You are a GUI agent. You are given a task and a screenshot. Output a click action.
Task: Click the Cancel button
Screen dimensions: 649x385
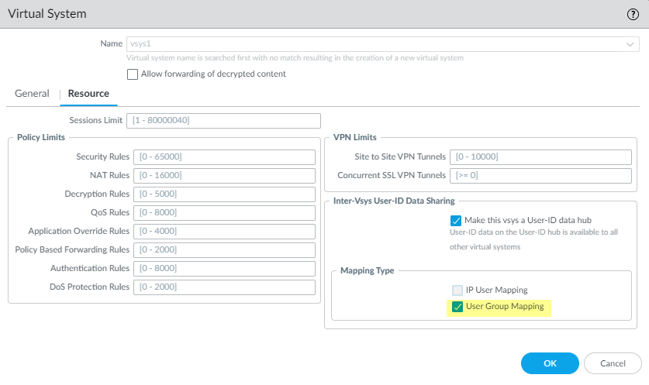(612, 363)
